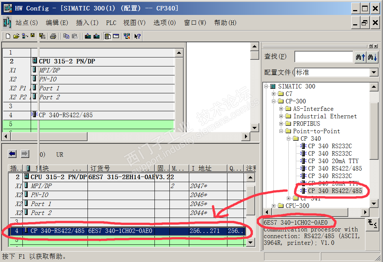Open the 选项(O) menu
Viewport: 383px width, 262px height.
165,23
